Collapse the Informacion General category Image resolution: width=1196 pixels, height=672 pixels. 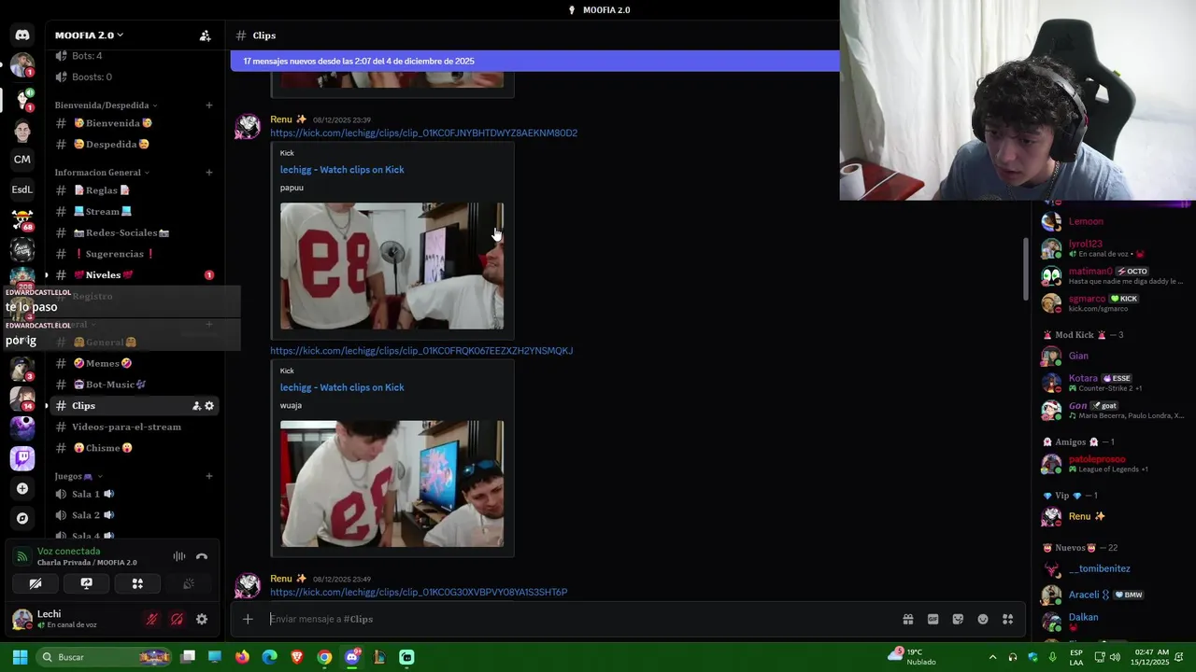click(x=103, y=173)
